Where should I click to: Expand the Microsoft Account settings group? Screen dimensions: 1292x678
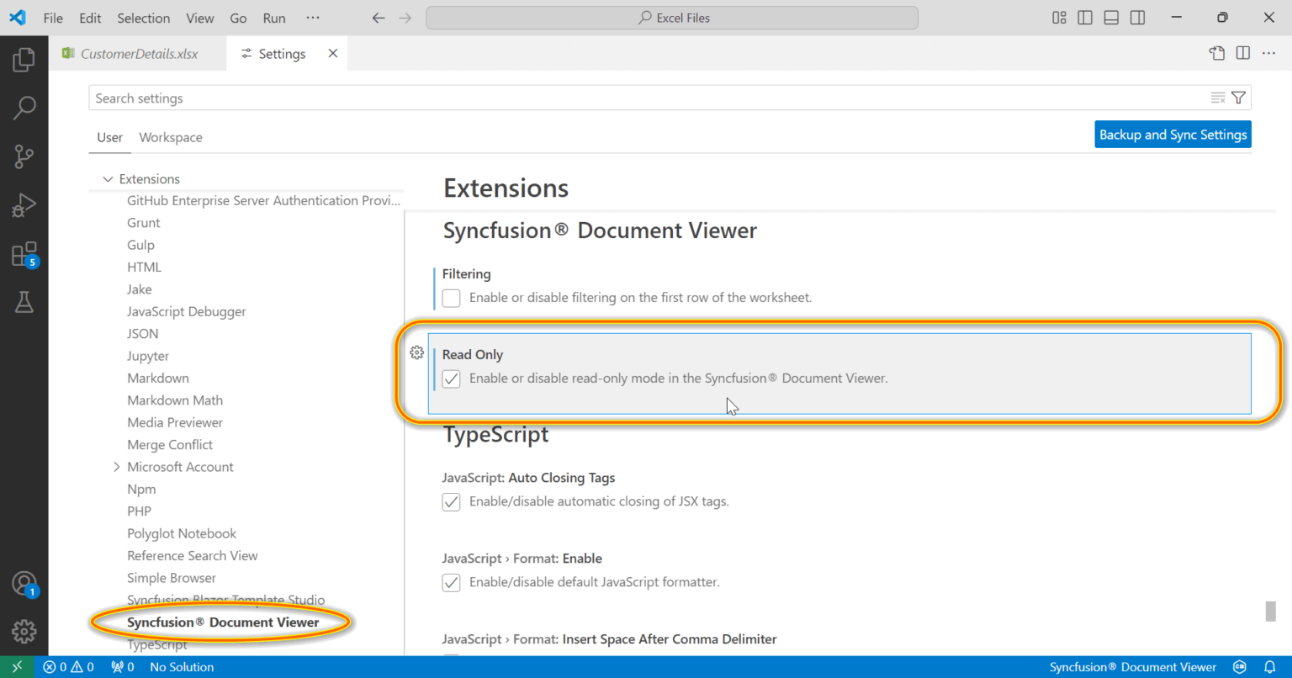[116, 466]
